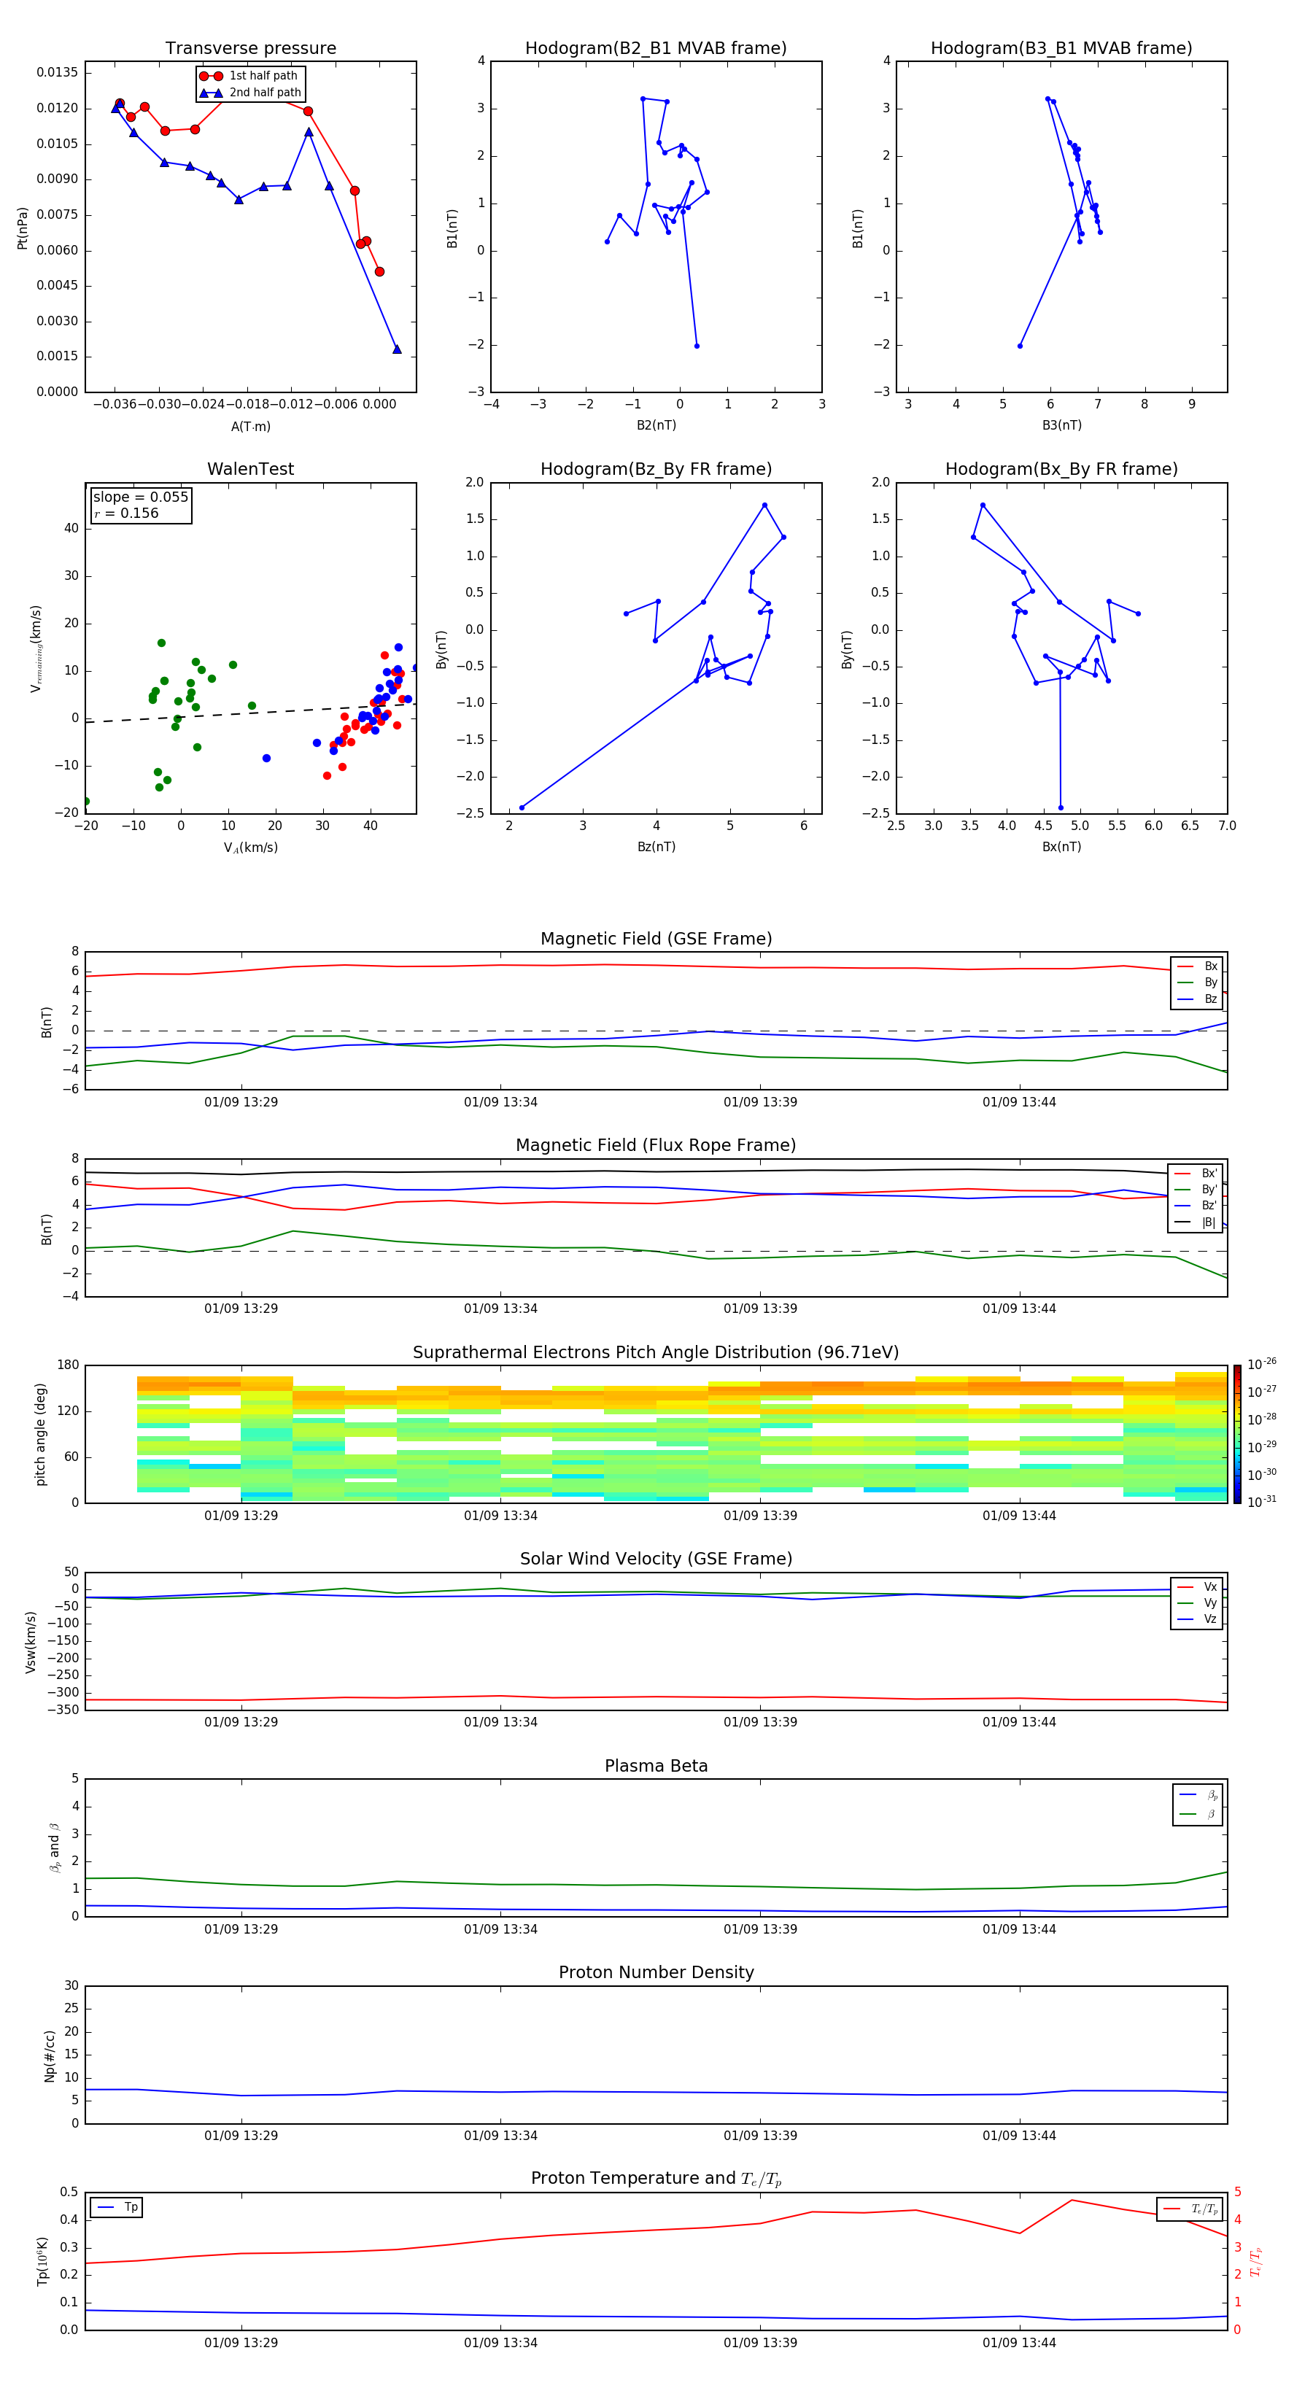
Task: Click the 'Transverse pressure' plot title
Action: pos(250,49)
